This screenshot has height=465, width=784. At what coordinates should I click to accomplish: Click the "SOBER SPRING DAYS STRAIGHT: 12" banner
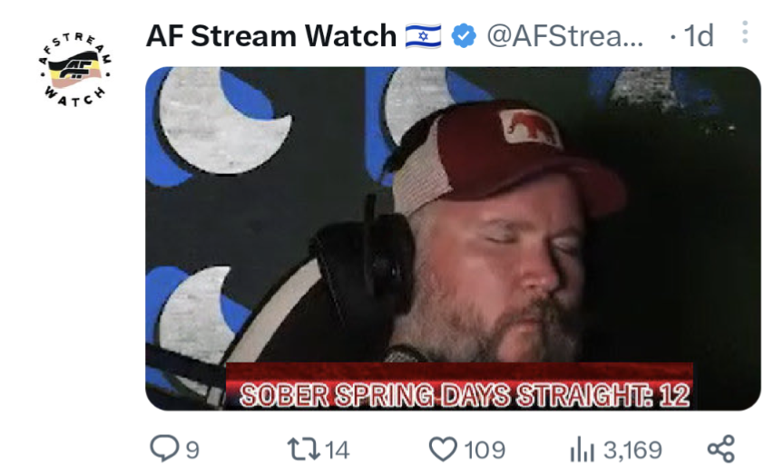459,386
